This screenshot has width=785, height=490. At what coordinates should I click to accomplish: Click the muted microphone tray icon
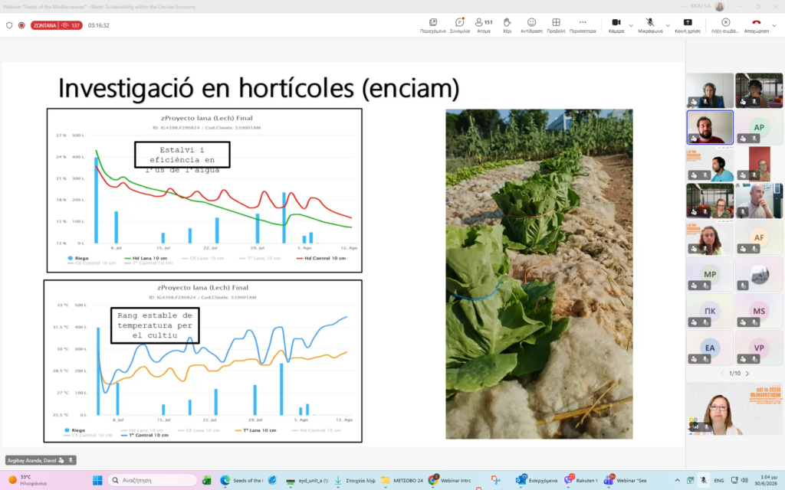pos(704,481)
